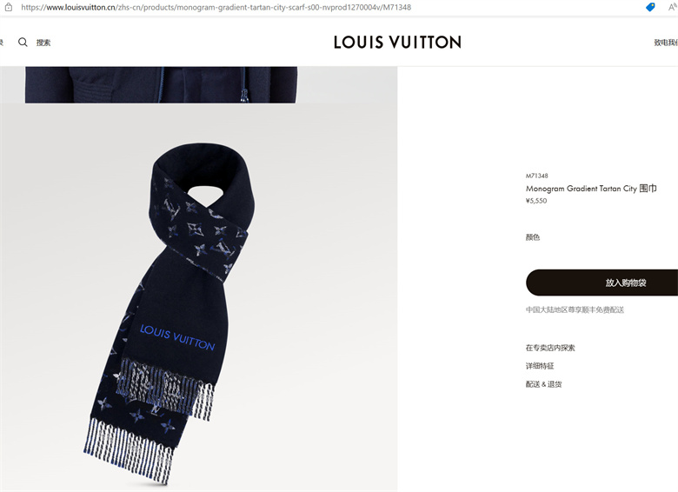This screenshot has width=678, height=492.
Task: Click the site lock icon in address bar
Action: [x=9, y=7]
